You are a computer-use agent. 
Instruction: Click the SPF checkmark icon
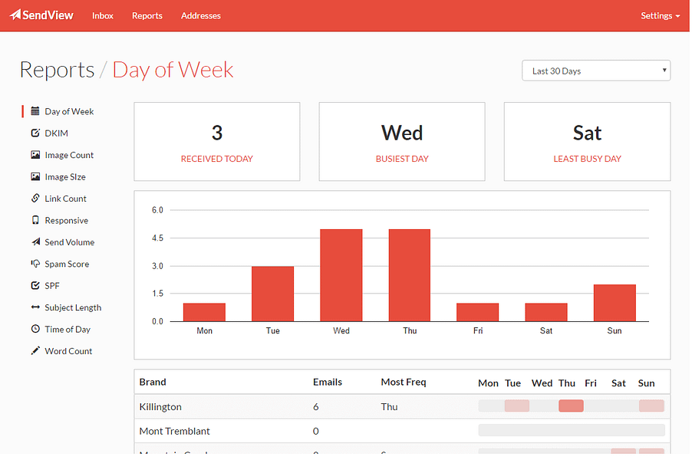pyautogui.click(x=35, y=285)
